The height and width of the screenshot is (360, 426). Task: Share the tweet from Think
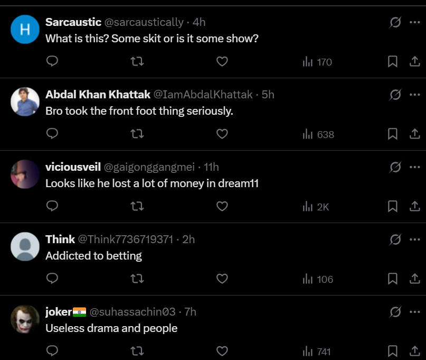[x=415, y=279]
